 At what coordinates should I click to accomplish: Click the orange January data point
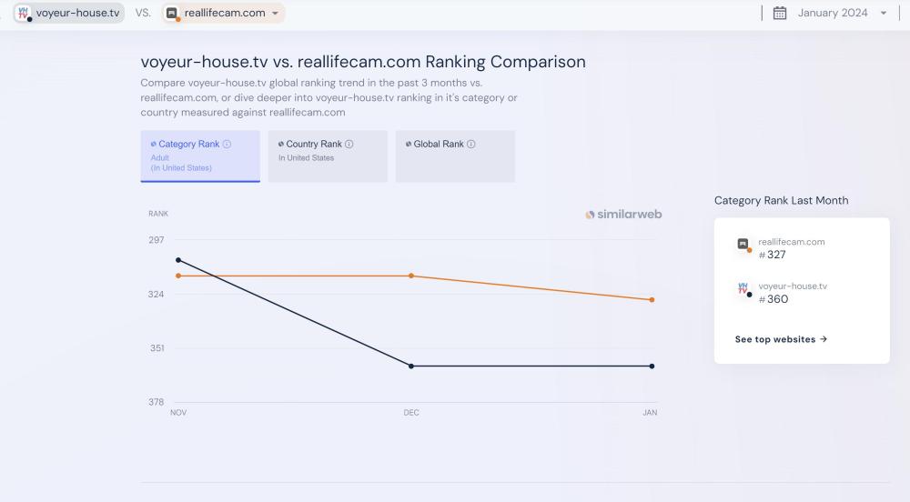click(x=652, y=299)
